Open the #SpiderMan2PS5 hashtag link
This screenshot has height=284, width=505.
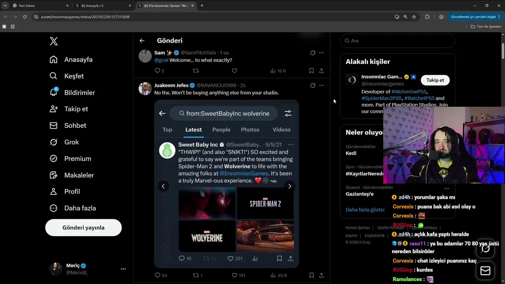(382, 98)
